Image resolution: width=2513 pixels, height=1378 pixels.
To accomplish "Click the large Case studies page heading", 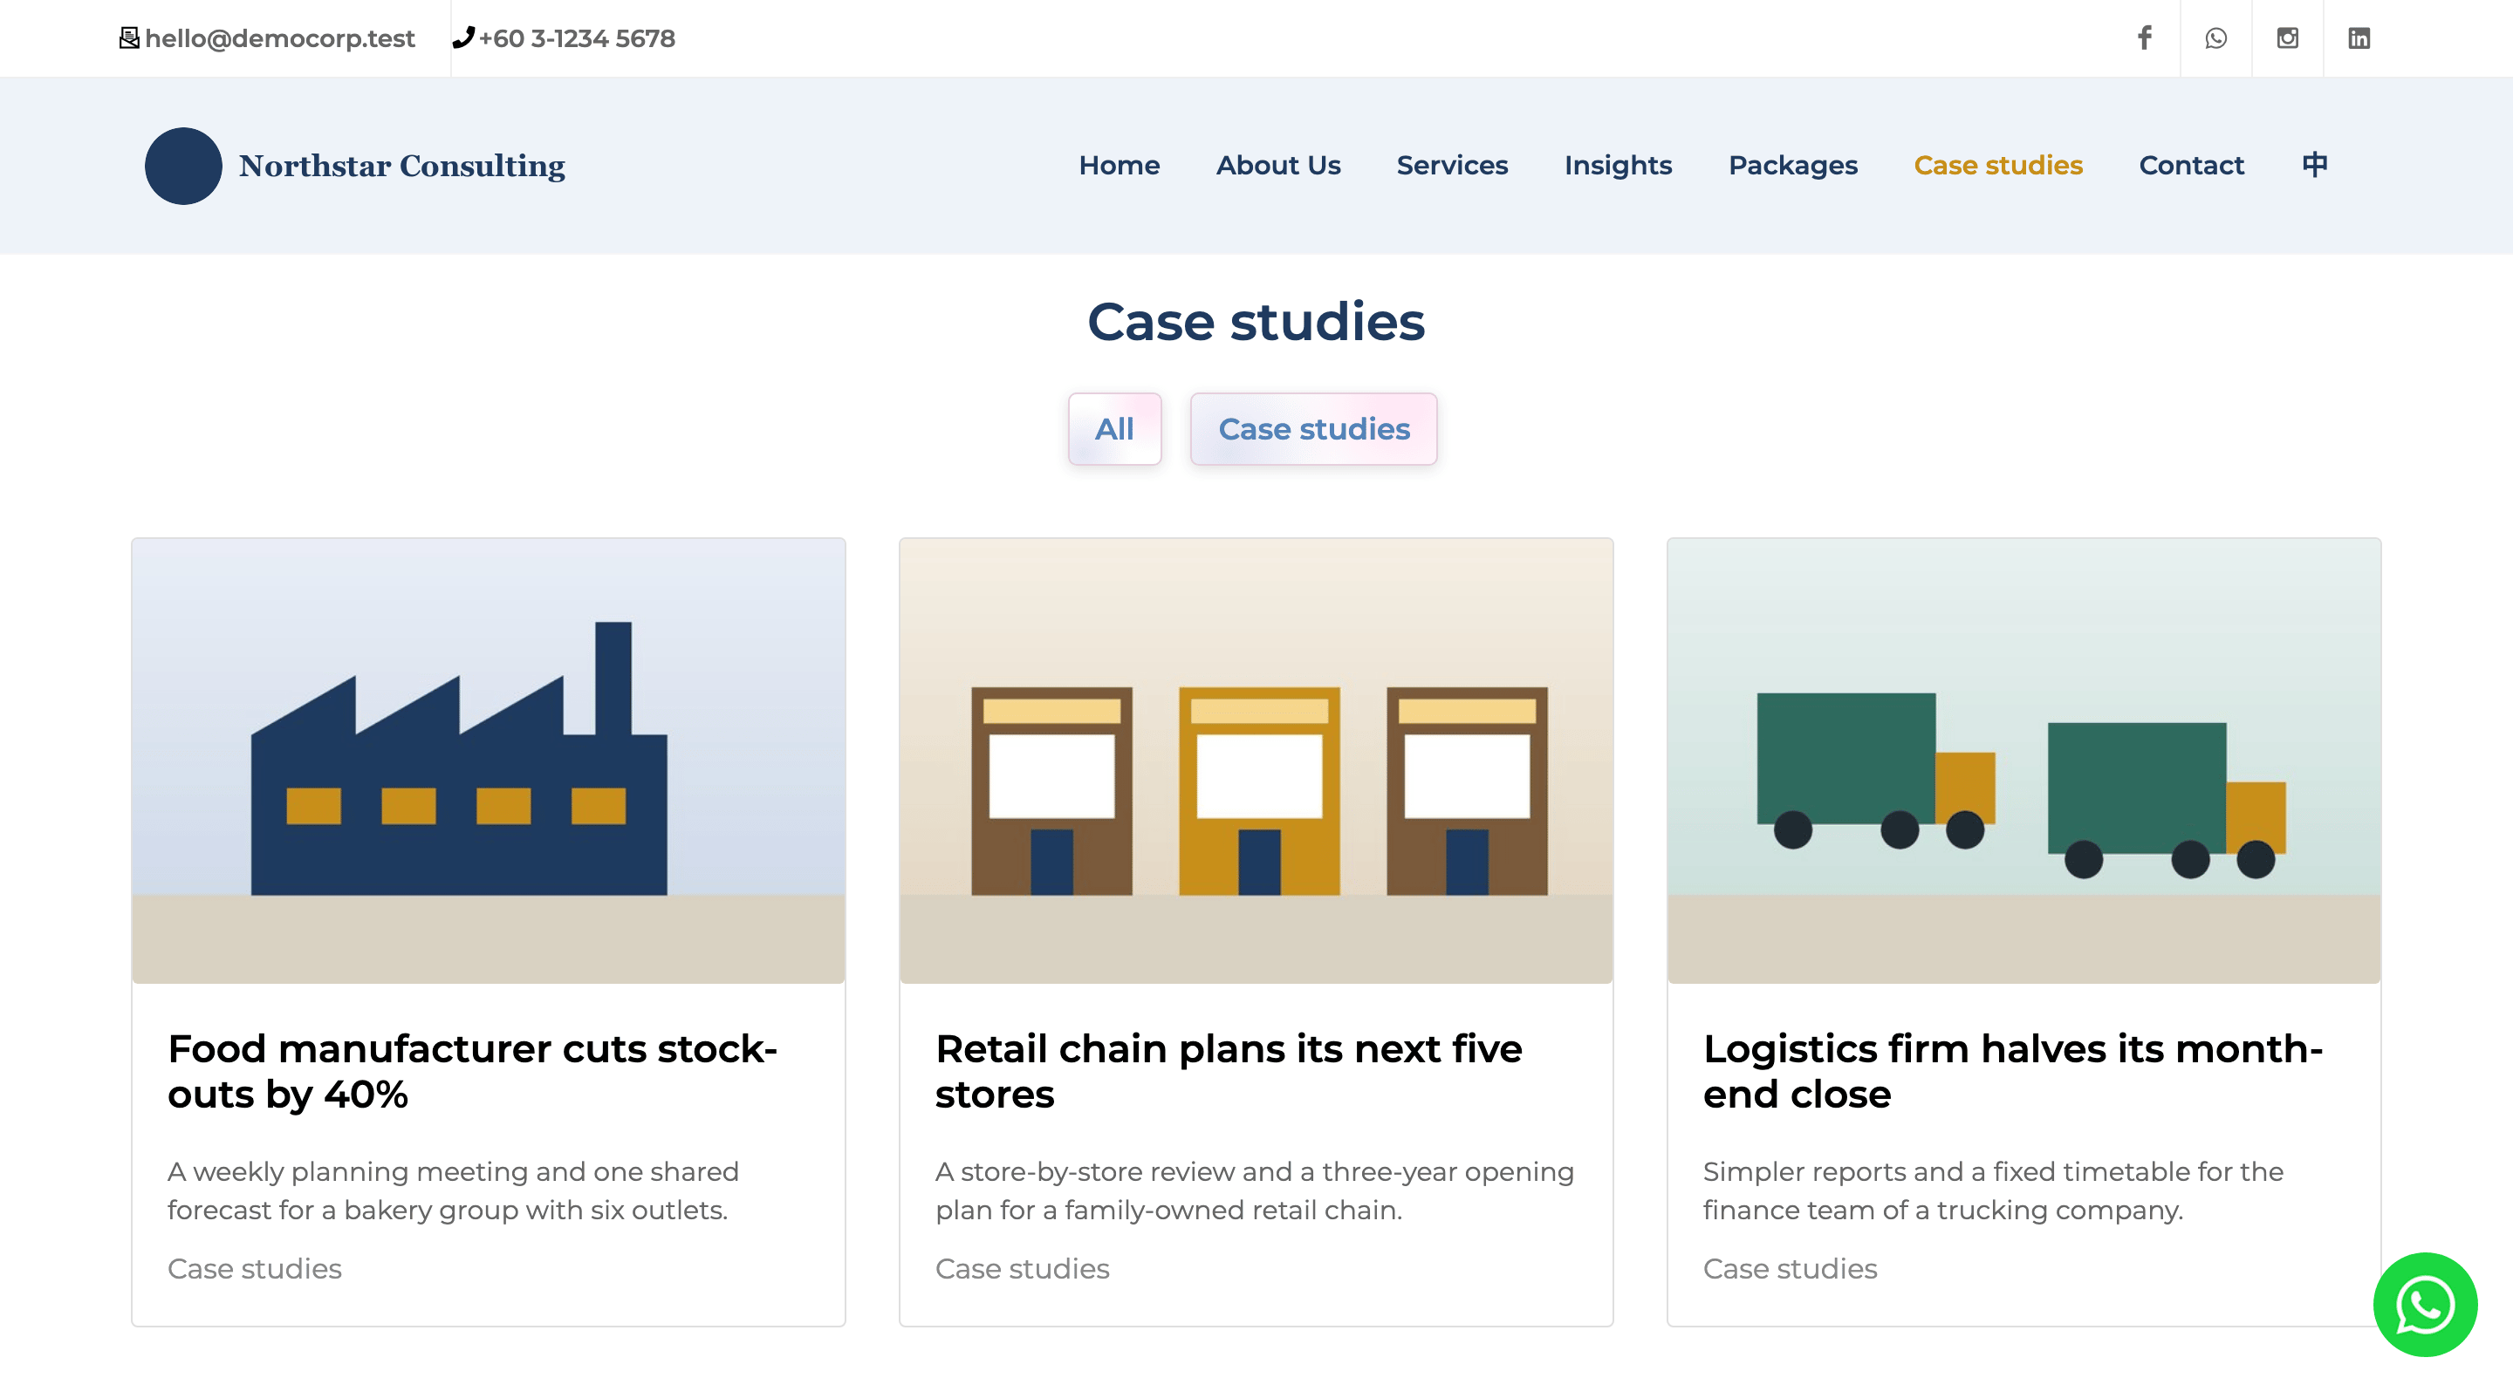I will [x=1256, y=322].
